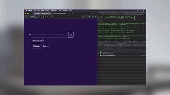Click the Finder search field

(x=139, y=45)
